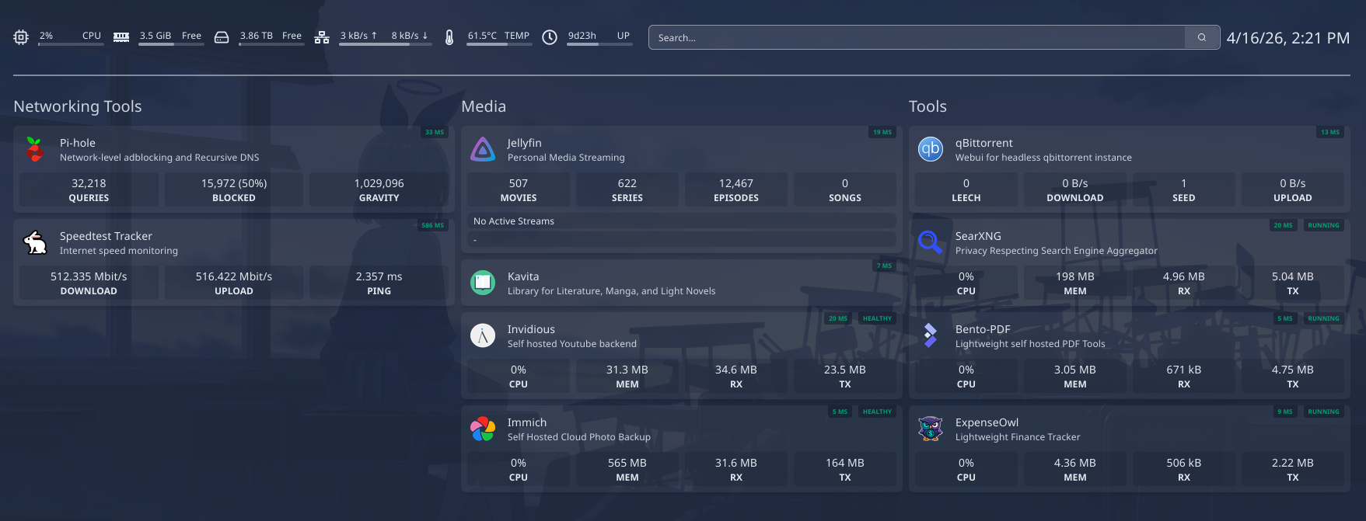Open Invidious via its round icon

(483, 335)
